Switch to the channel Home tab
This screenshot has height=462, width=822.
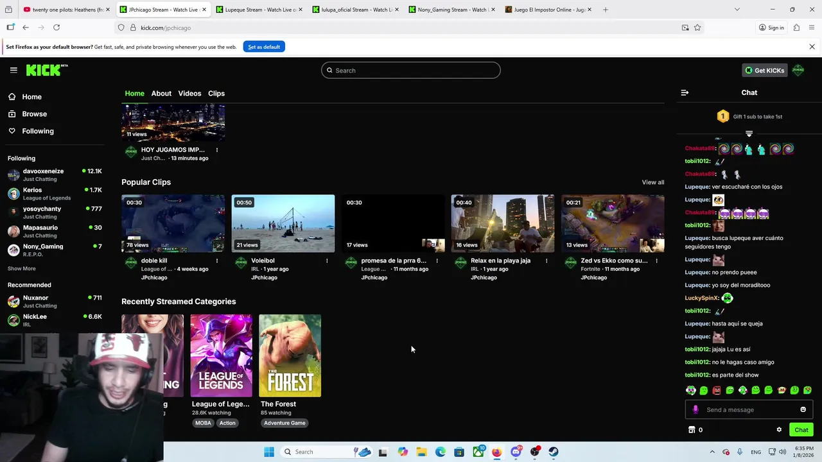click(134, 93)
